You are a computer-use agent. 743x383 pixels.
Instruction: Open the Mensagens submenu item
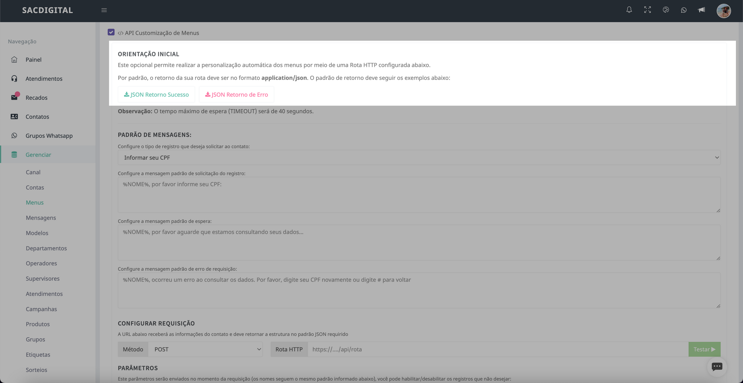coord(41,218)
